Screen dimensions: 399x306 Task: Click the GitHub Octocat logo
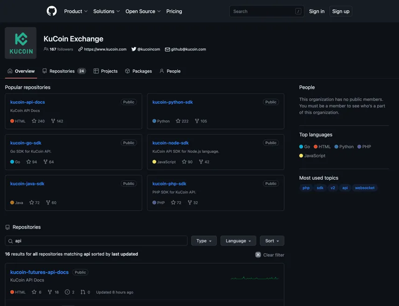coord(52,11)
